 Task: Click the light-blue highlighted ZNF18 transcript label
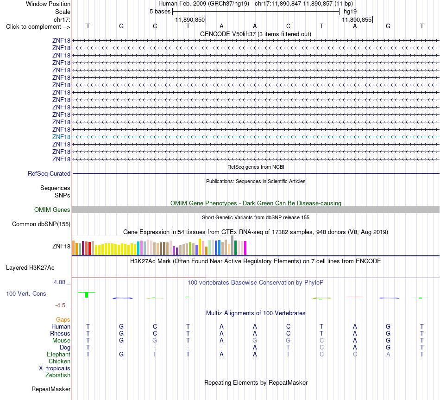coord(61,137)
